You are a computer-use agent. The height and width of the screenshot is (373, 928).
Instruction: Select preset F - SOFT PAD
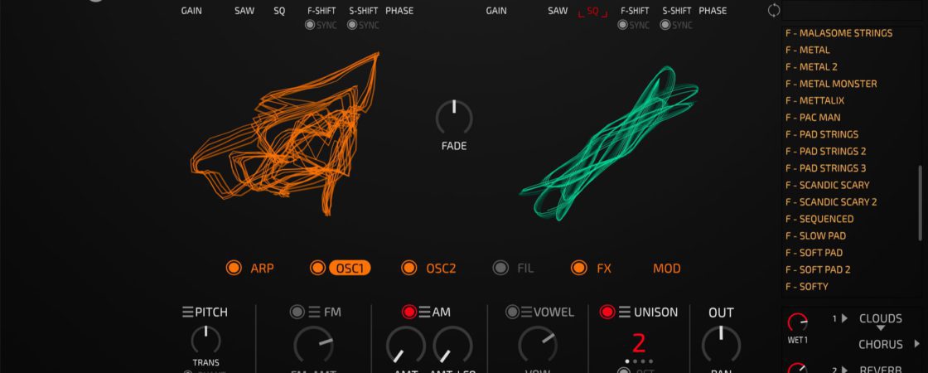pyautogui.click(x=814, y=253)
